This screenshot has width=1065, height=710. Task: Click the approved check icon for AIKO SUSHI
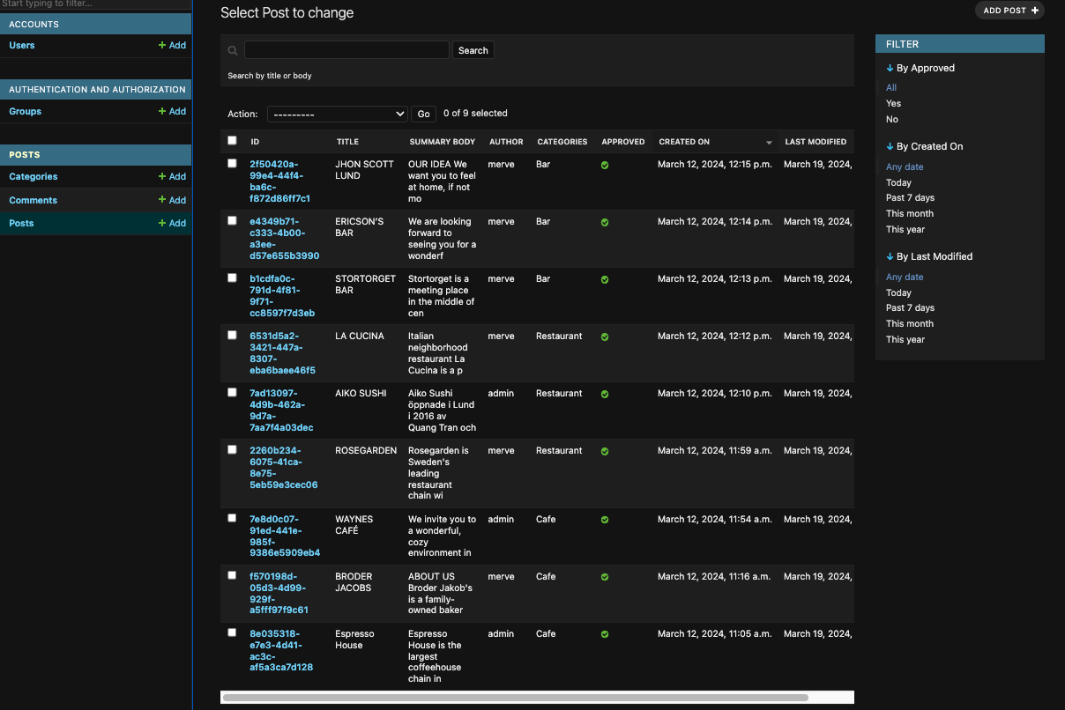click(605, 394)
